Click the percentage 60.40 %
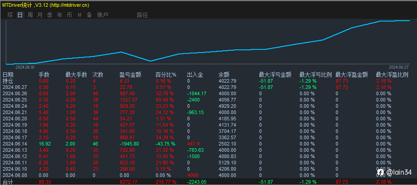Screen dimensions: 417x185 pyautogui.click(x=165, y=100)
